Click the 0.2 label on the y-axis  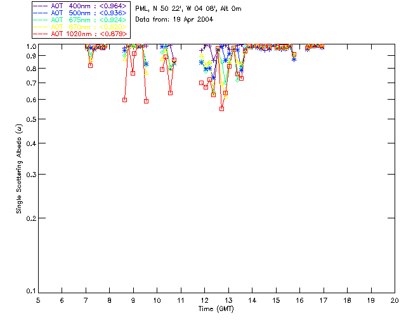pyautogui.click(x=31, y=218)
